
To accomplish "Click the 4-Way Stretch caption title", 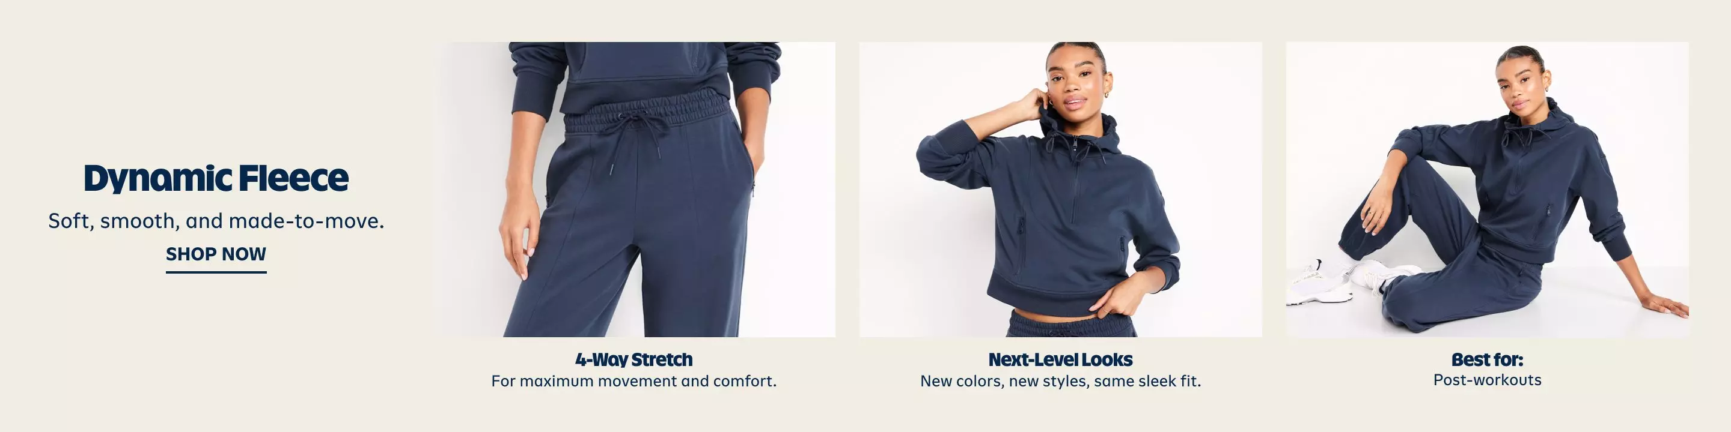I will click(633, 359).
